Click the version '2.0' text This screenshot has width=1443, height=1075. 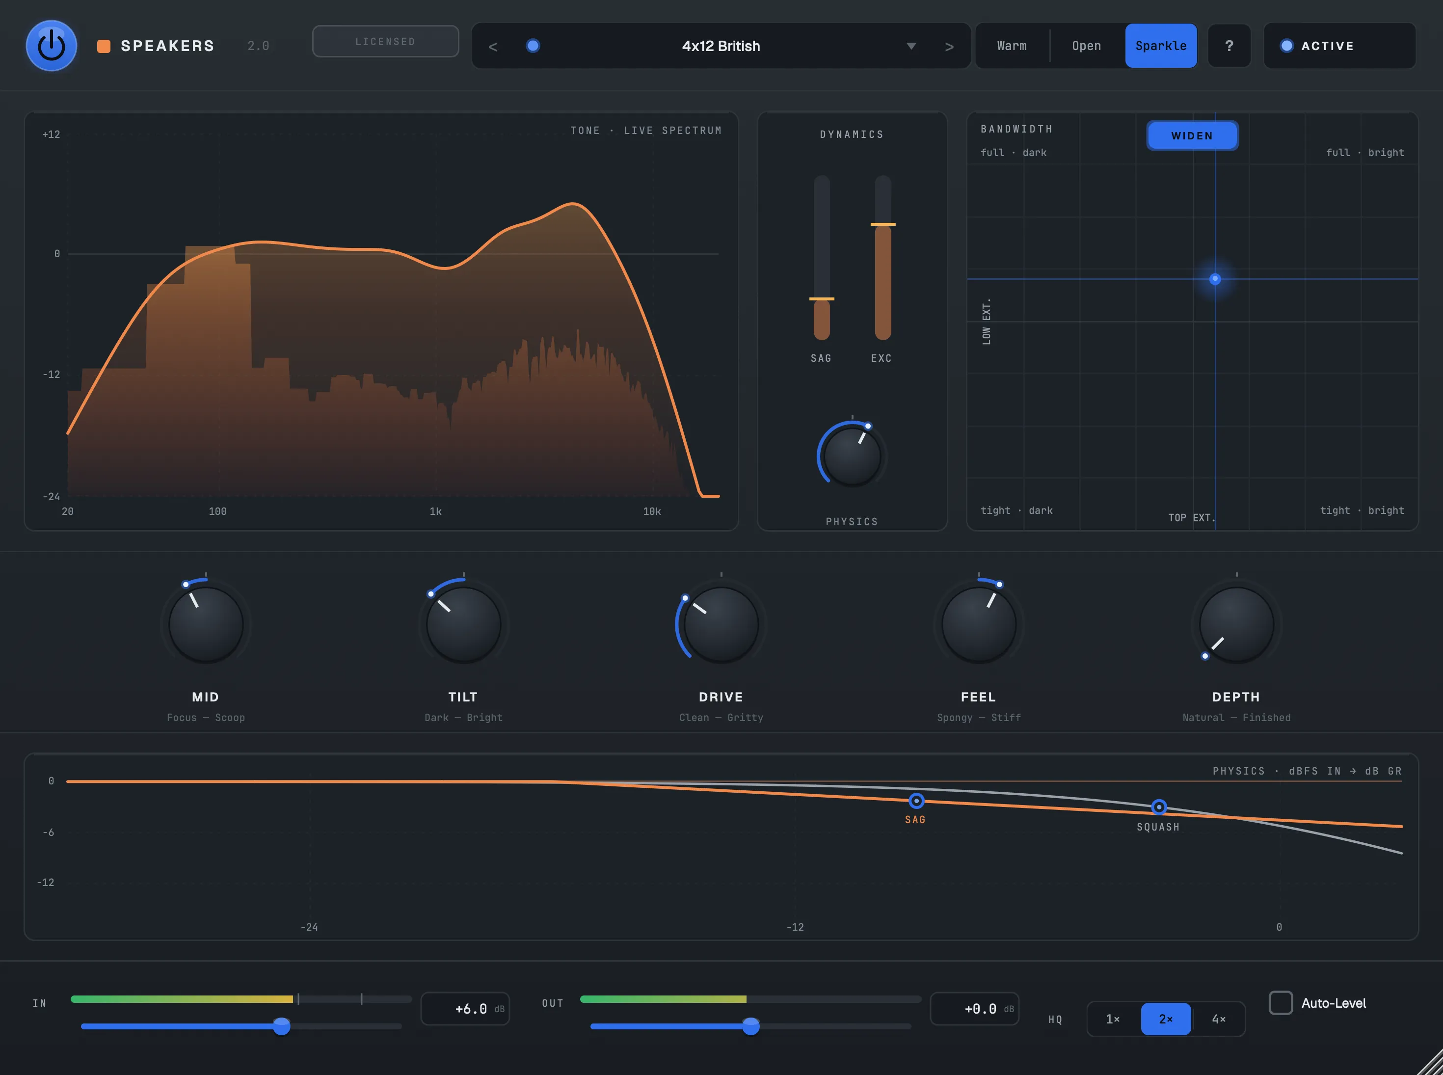[258, 46]
